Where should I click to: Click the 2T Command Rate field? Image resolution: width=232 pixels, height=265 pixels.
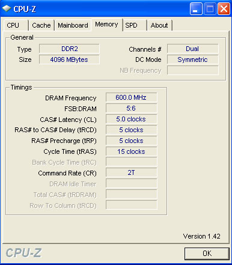coord(131,172)
